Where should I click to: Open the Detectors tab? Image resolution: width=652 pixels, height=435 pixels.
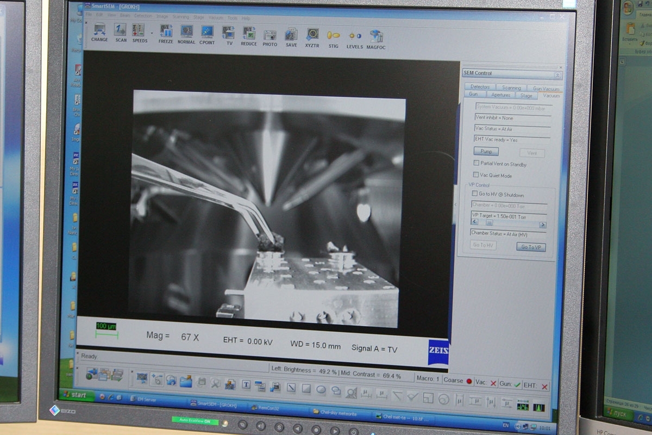click(x=480, y=87)
